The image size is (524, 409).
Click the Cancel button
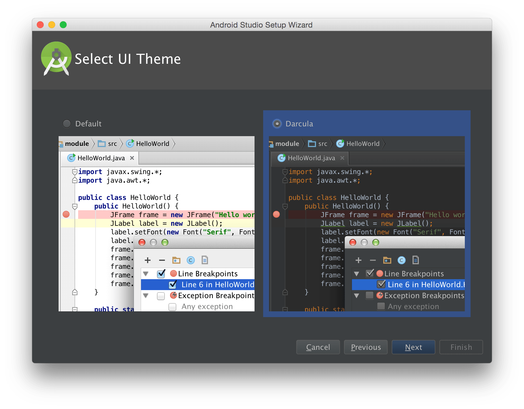coord(318,347)
